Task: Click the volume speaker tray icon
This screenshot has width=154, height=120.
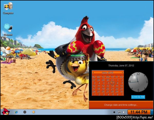Action: [124, 112]
